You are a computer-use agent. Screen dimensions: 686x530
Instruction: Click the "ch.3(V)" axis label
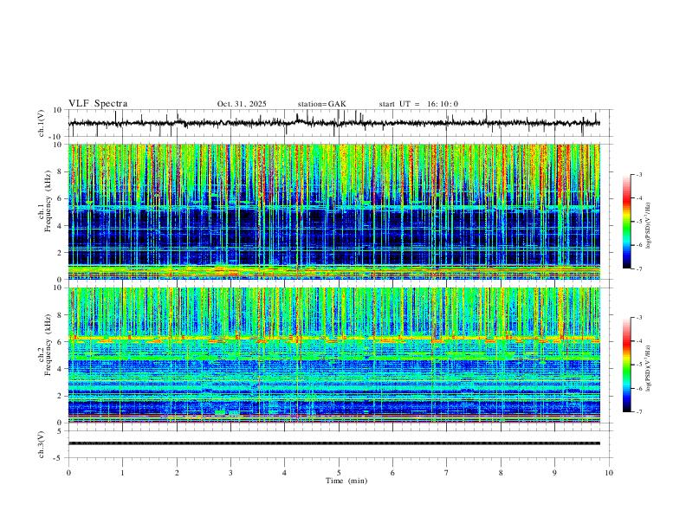41,444
